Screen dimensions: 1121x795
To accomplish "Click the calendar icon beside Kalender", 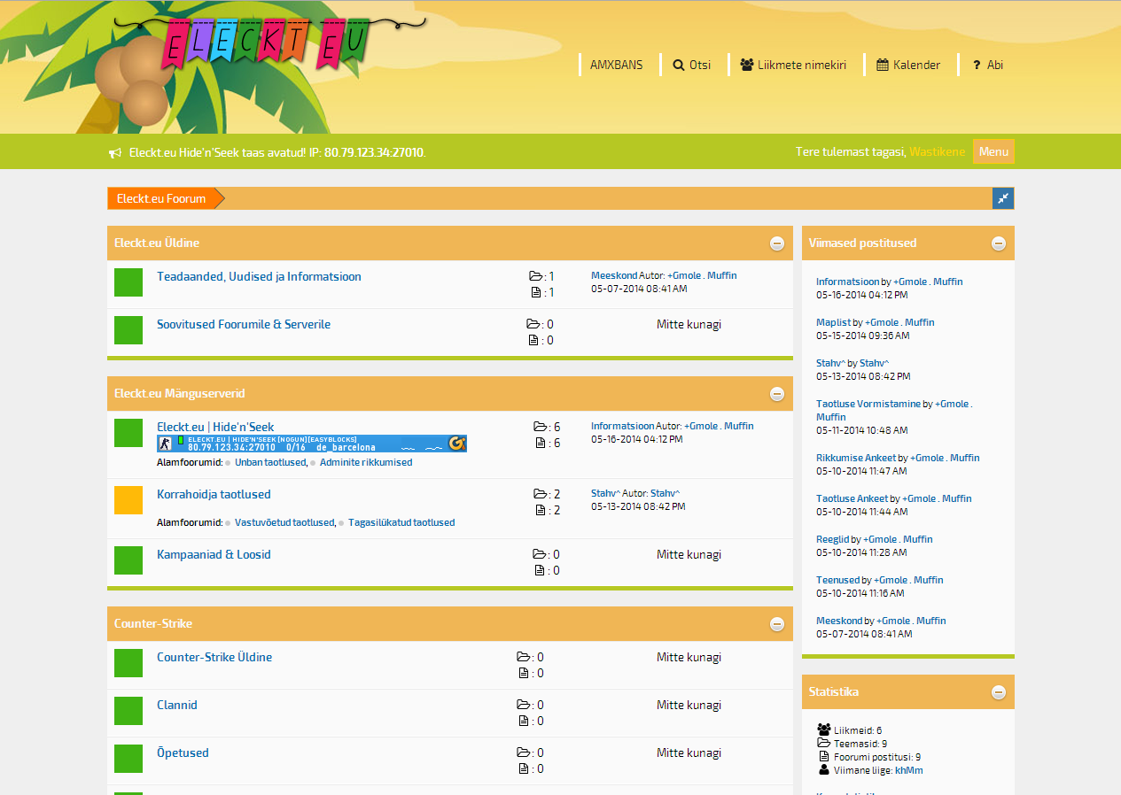I will click(883, 65).
